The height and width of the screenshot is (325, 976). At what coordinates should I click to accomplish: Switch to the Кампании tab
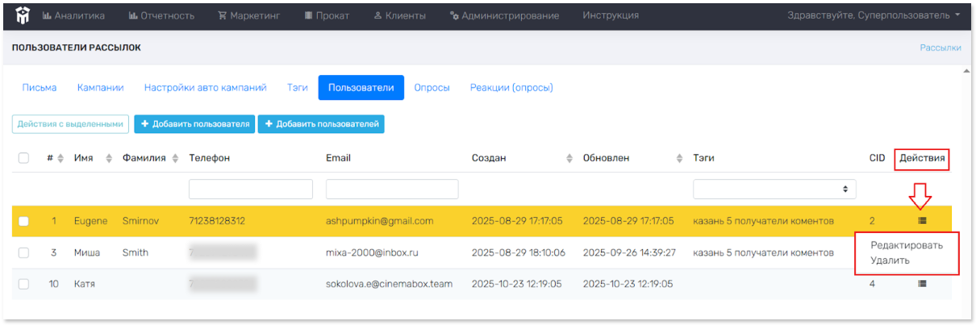(x=100, y=87)
